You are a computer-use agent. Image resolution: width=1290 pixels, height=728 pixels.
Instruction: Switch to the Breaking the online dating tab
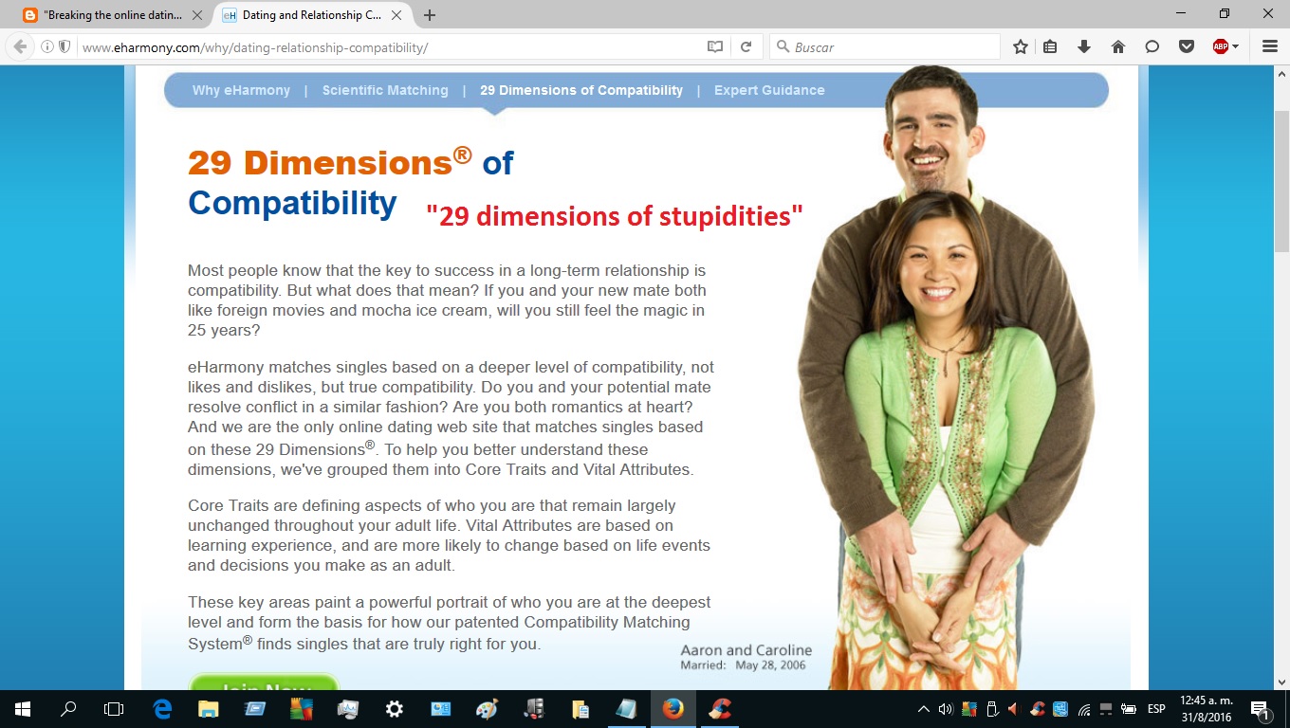(x=113, y=15)
